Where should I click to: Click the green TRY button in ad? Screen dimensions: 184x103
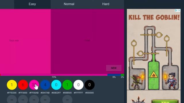(165, 101)
